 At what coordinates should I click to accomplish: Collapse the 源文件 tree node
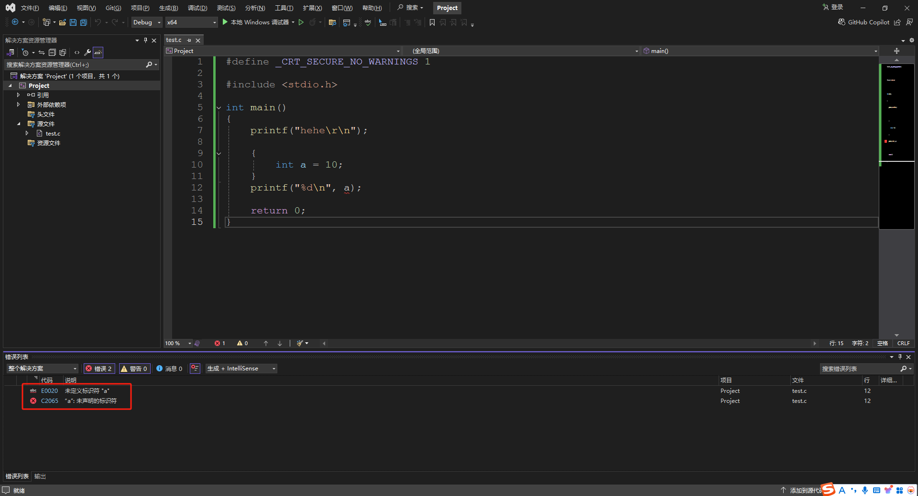point(19,124)
